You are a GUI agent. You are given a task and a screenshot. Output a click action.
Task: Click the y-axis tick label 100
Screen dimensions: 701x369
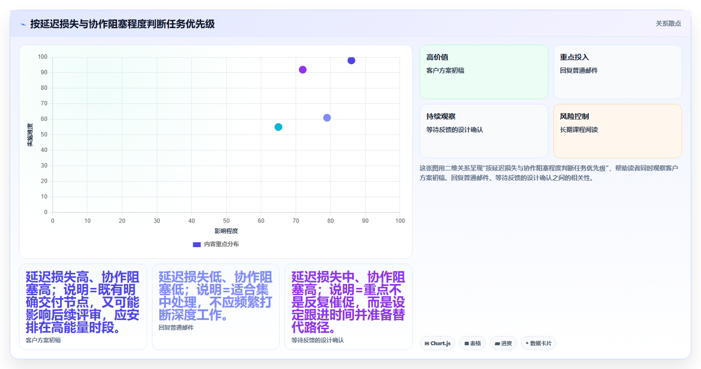click(43, 57)
